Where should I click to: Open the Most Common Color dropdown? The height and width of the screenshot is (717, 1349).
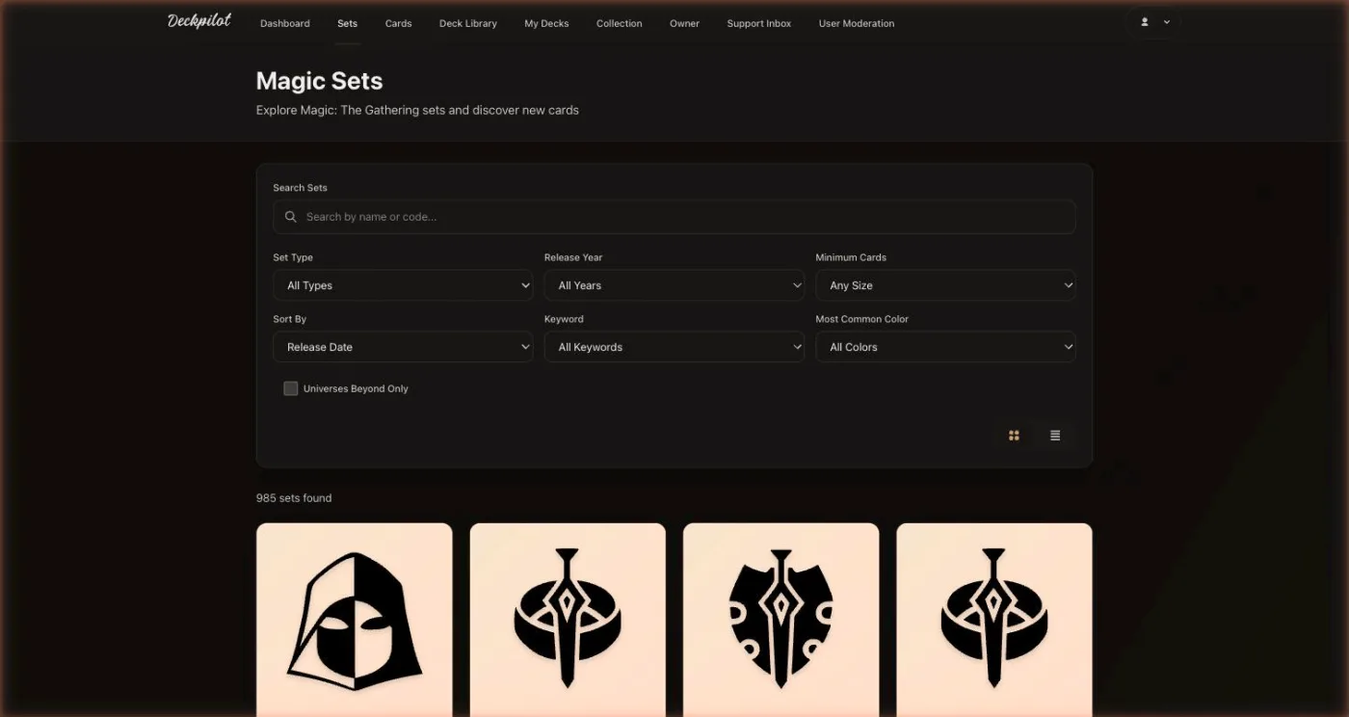(945, 347)
